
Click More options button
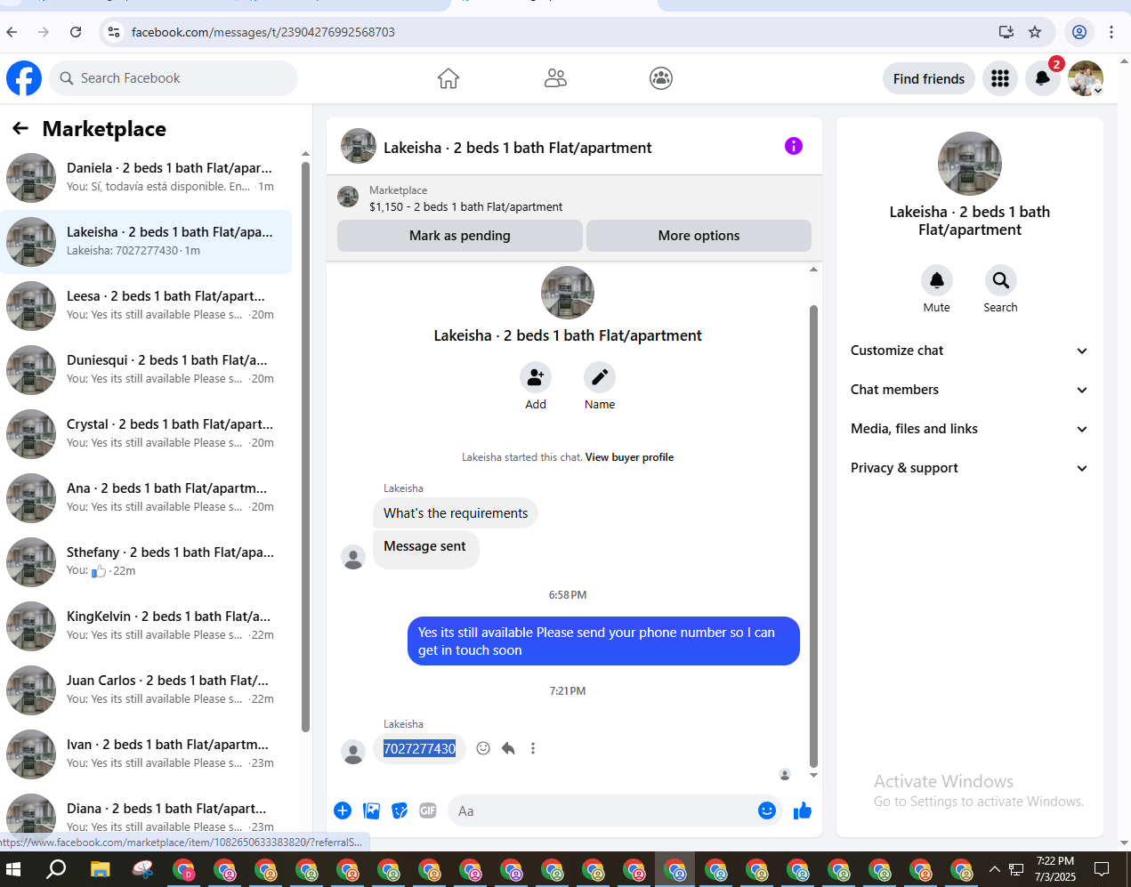(699, 236)
